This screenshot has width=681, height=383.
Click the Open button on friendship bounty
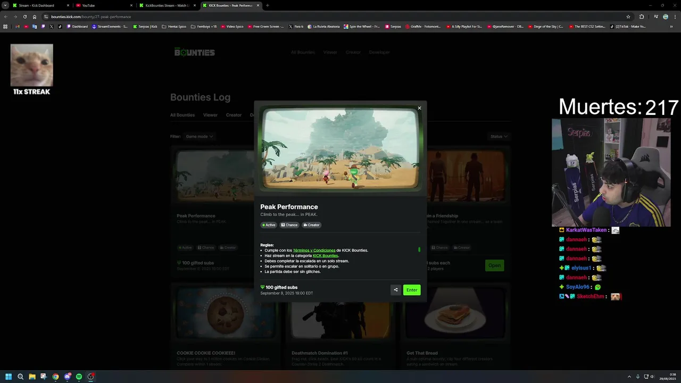point(494,265)
